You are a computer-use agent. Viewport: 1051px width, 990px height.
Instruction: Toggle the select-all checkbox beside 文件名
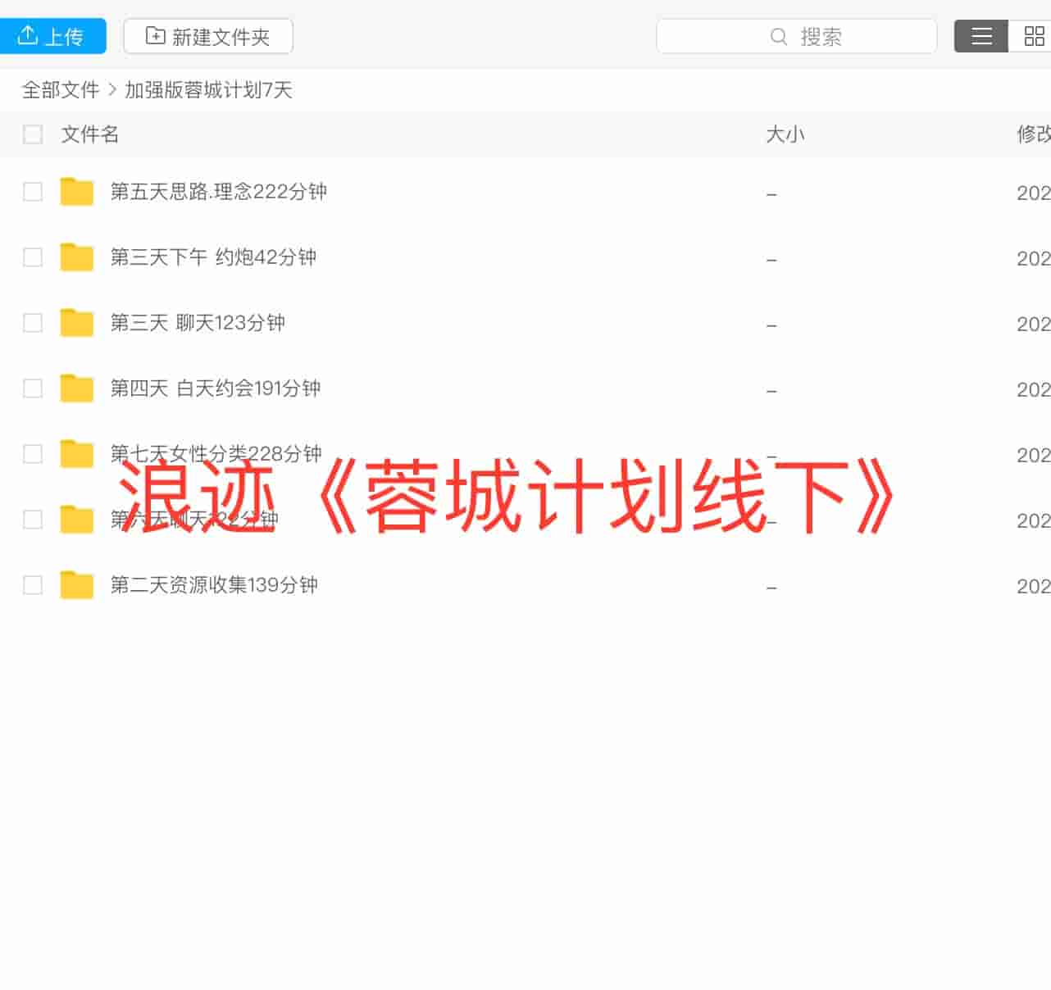click(x=33, y=134)
